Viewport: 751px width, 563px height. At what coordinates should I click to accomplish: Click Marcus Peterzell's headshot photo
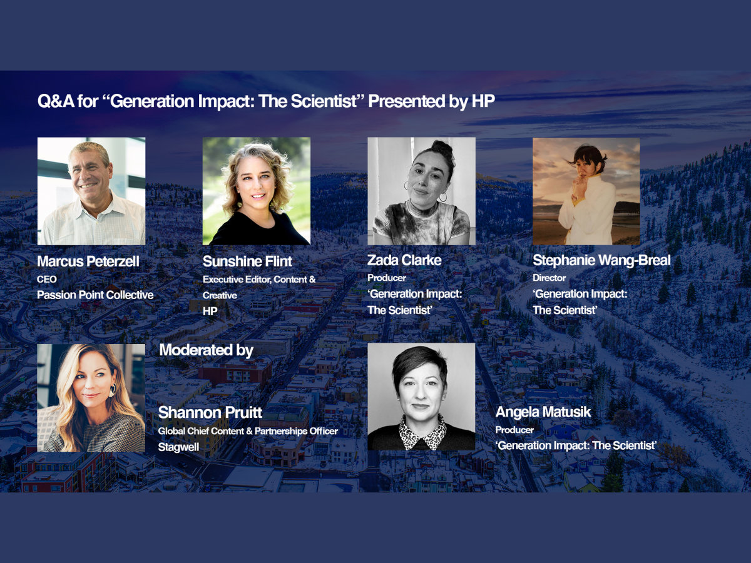[91, 191]
